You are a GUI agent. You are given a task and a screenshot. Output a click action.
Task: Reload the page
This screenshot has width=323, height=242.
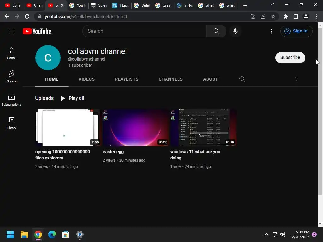click(x=27, y=16)
